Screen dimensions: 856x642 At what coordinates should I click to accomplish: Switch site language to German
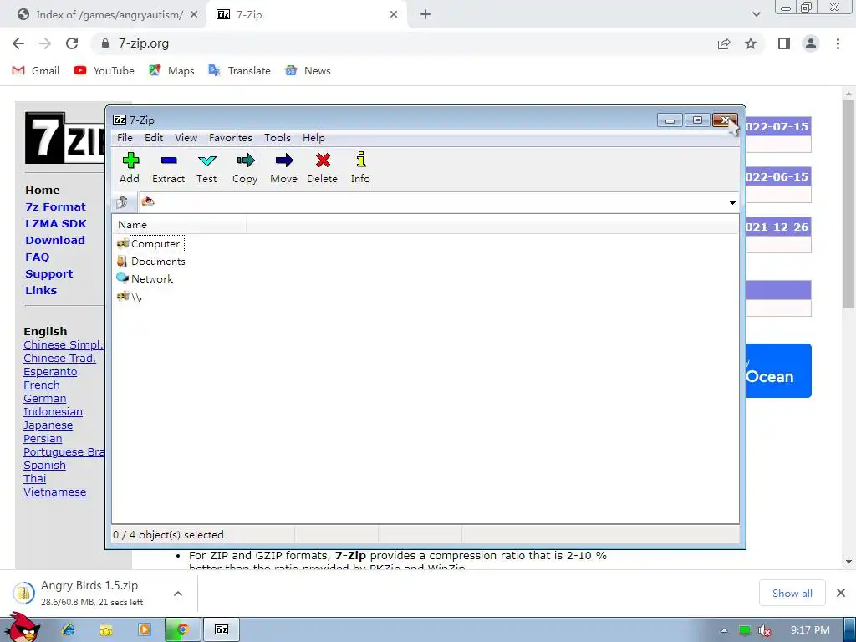click(45, 399)
